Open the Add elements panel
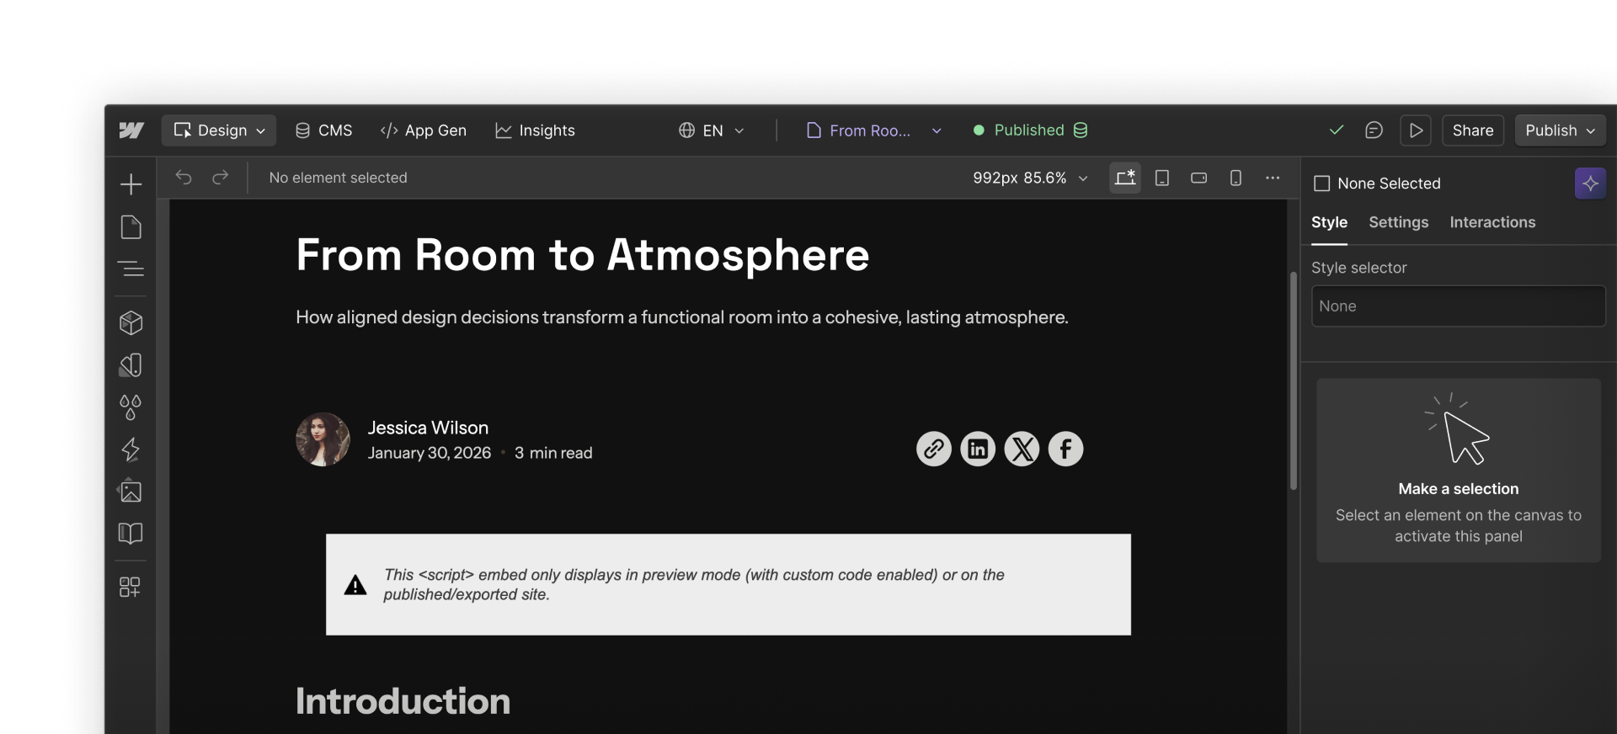This screenshot has width=1617, height=734. tap(131, 184)
